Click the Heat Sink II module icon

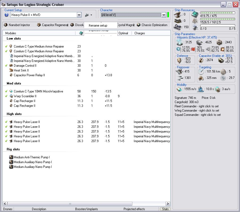pyautogui.click(x=11, y=70)
